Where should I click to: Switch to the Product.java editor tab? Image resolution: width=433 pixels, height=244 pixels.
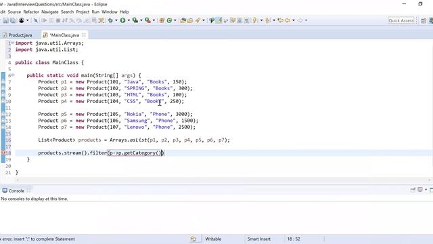18,35
